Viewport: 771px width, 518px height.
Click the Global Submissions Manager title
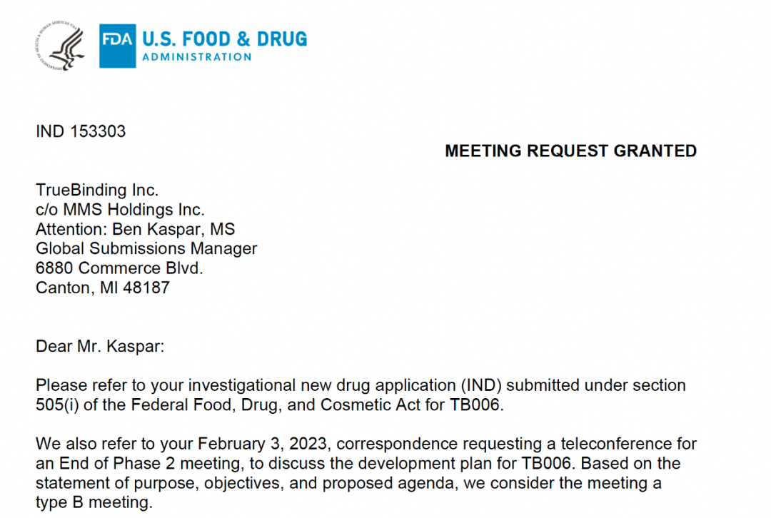(x=146, y=248)
